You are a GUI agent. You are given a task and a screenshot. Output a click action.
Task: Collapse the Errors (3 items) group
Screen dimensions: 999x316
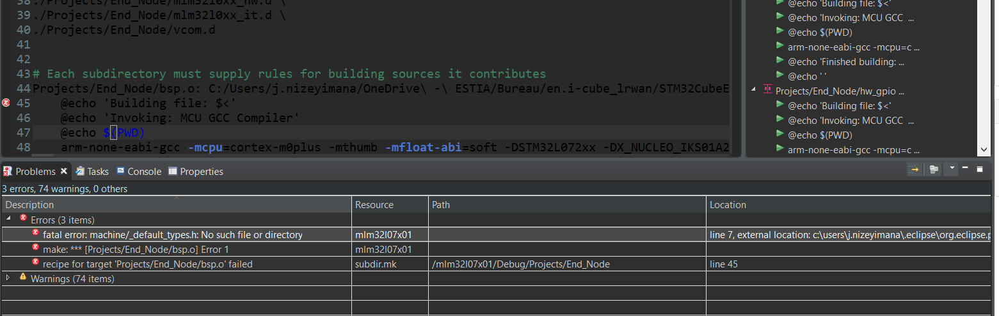[x=8, y=219]
